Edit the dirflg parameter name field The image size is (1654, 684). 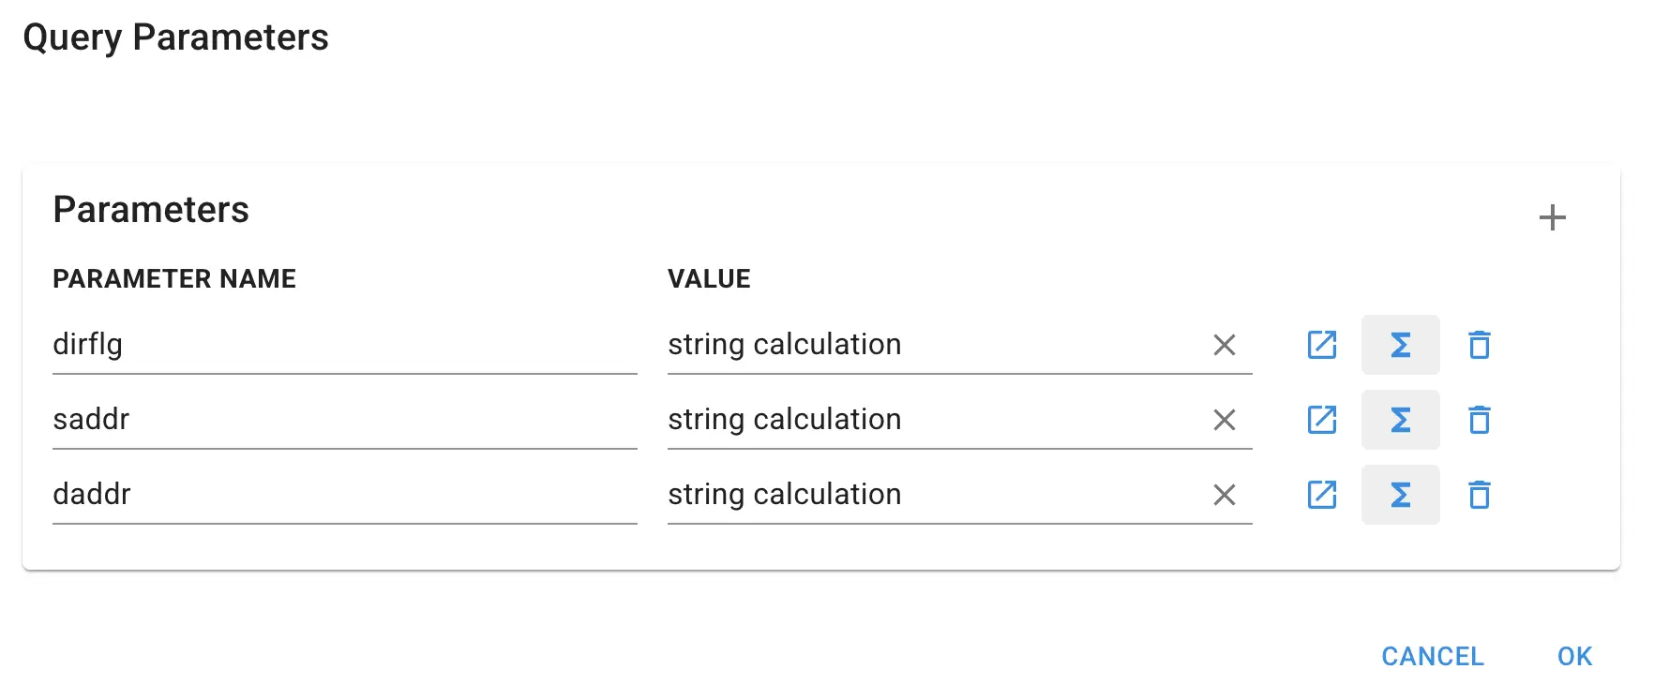[x=281, y=345]
